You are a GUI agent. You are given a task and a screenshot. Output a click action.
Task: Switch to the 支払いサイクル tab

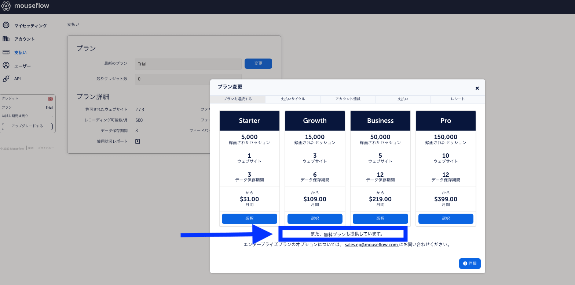(293, 99)
